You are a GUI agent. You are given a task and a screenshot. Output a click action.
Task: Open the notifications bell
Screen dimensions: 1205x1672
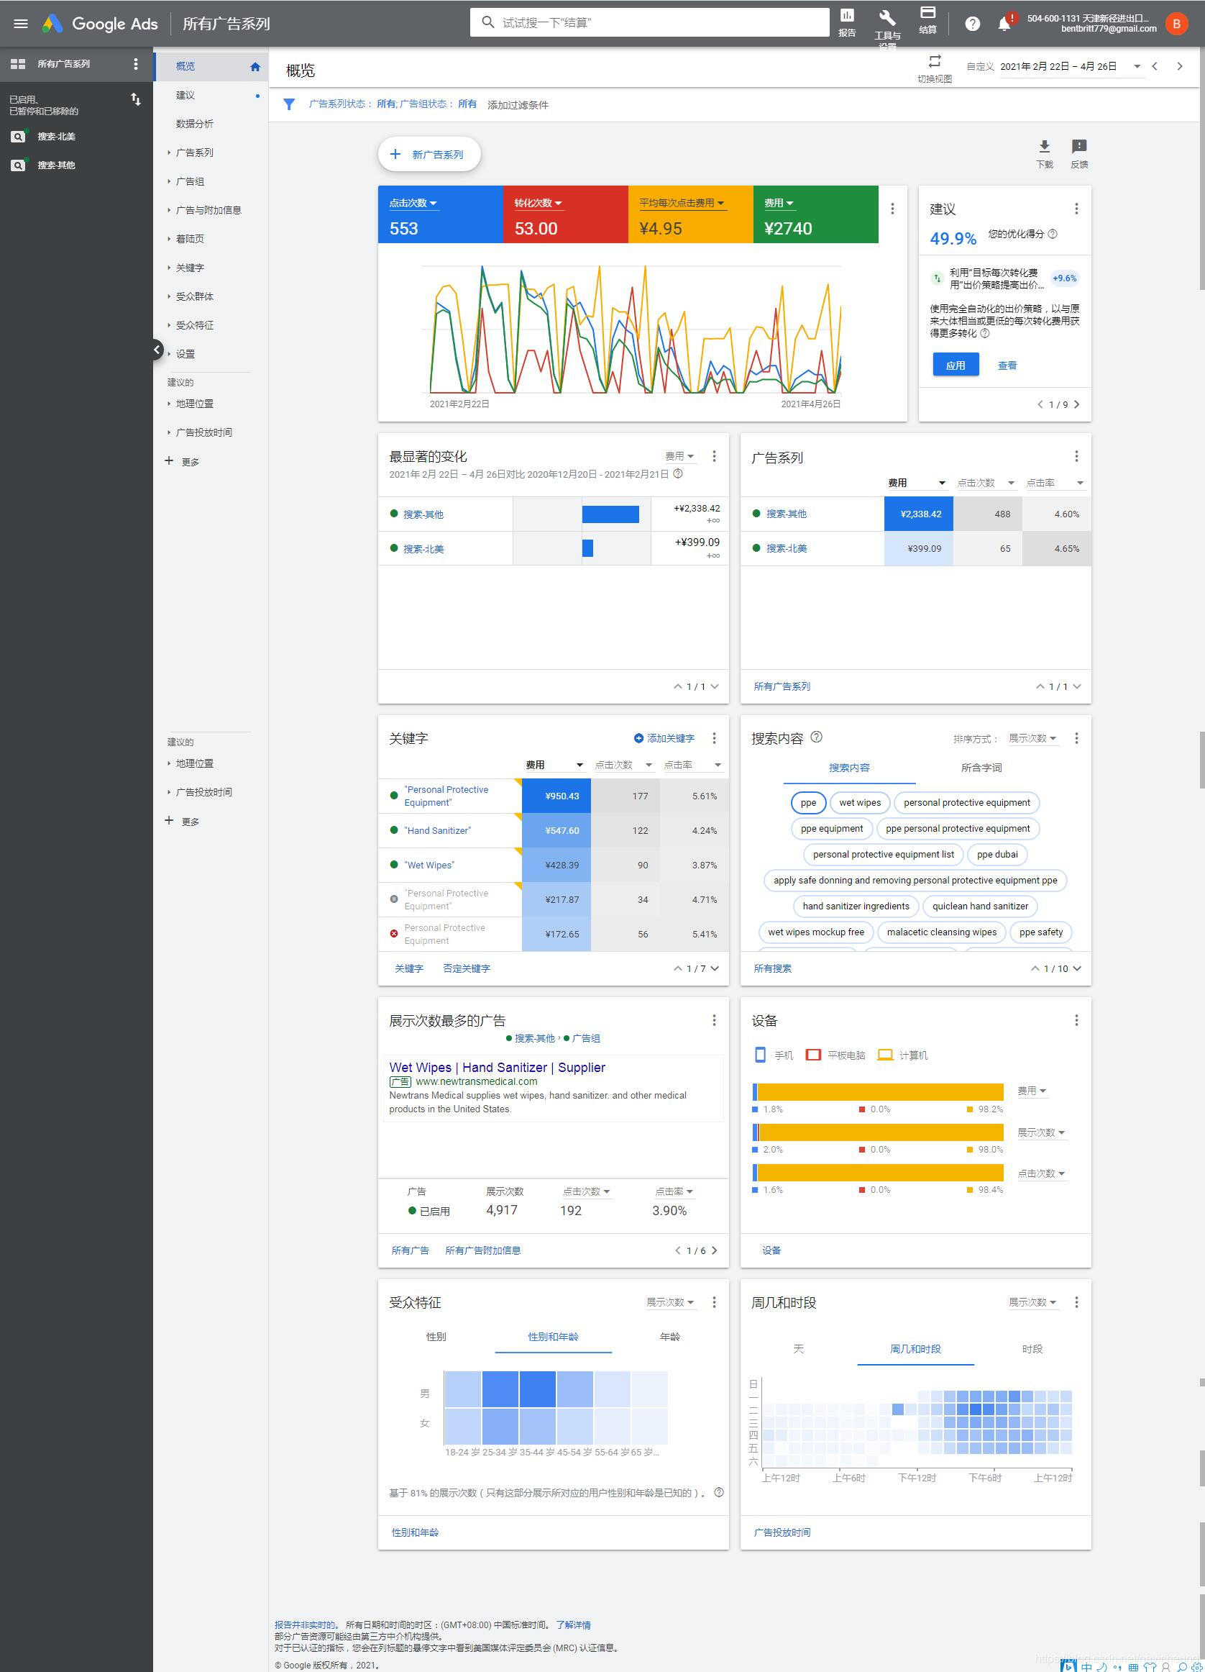1004,24
